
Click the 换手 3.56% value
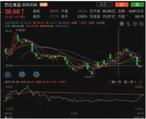pos(82,17)
